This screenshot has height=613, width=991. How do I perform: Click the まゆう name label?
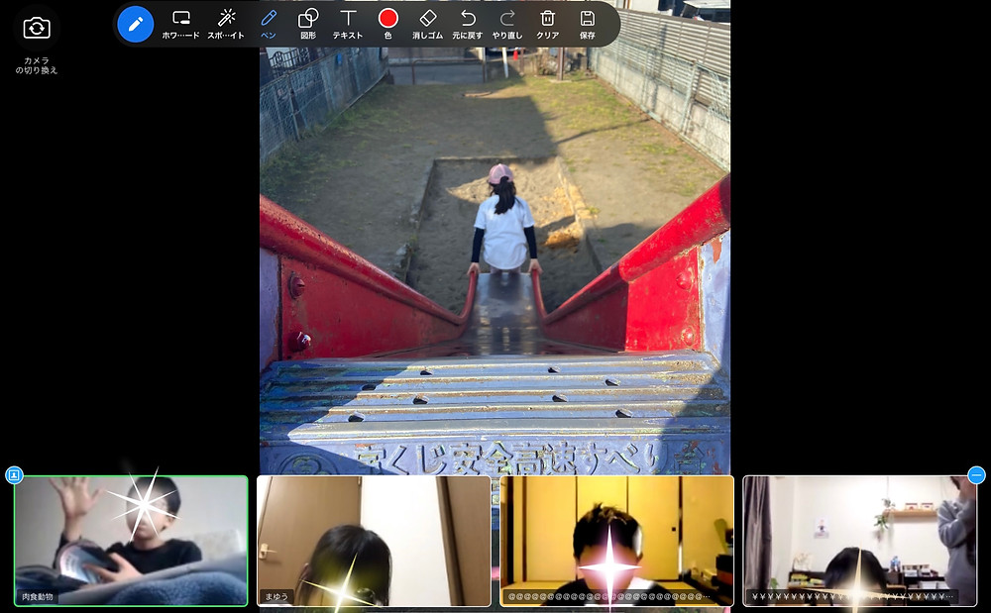tap(276, 596)
